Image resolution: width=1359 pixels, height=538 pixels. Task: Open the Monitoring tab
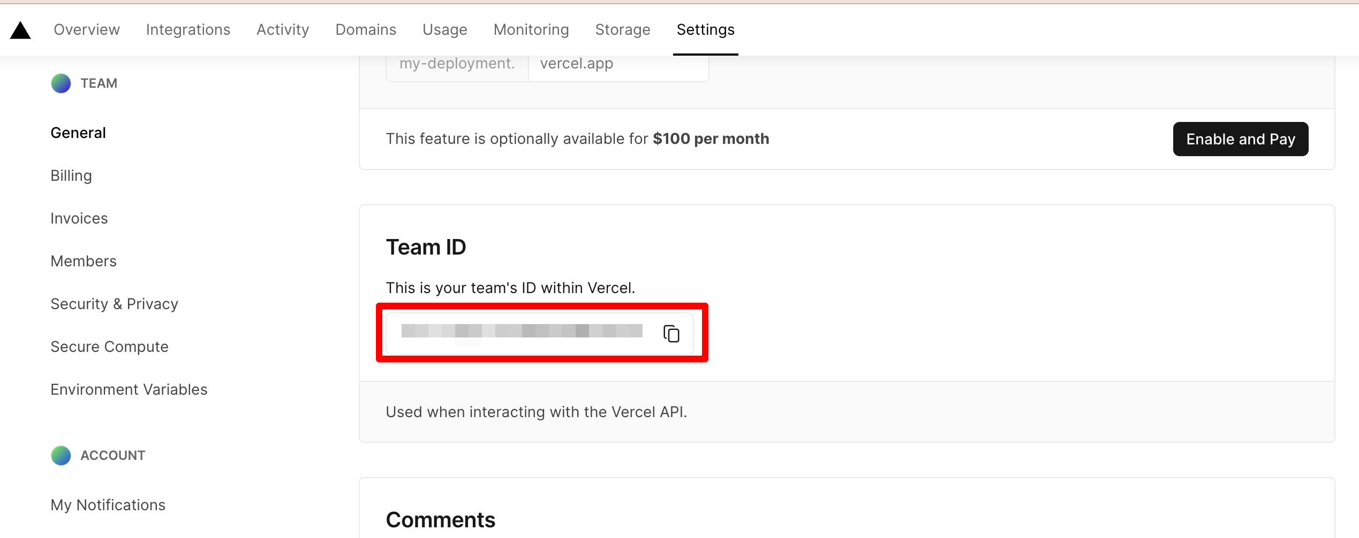tap(531, 30)
